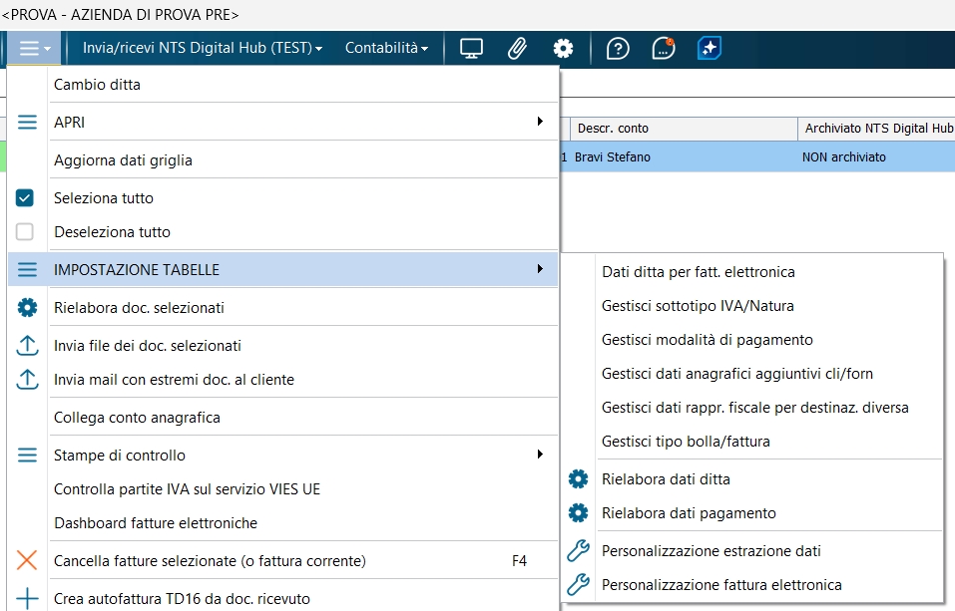This screenshot has height=611, width=955.
Task: Open the chat notifications icon
Action: tap(664, 48)
